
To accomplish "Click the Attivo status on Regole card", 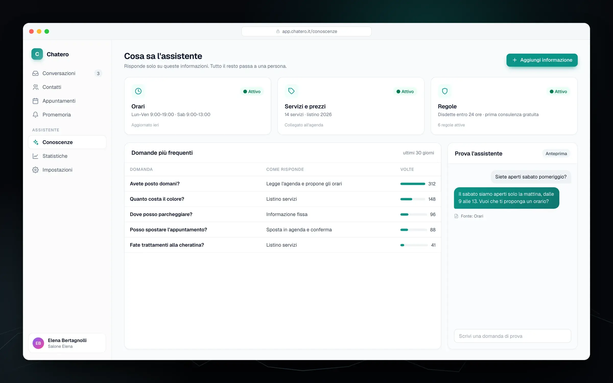I will coord(558,91).
